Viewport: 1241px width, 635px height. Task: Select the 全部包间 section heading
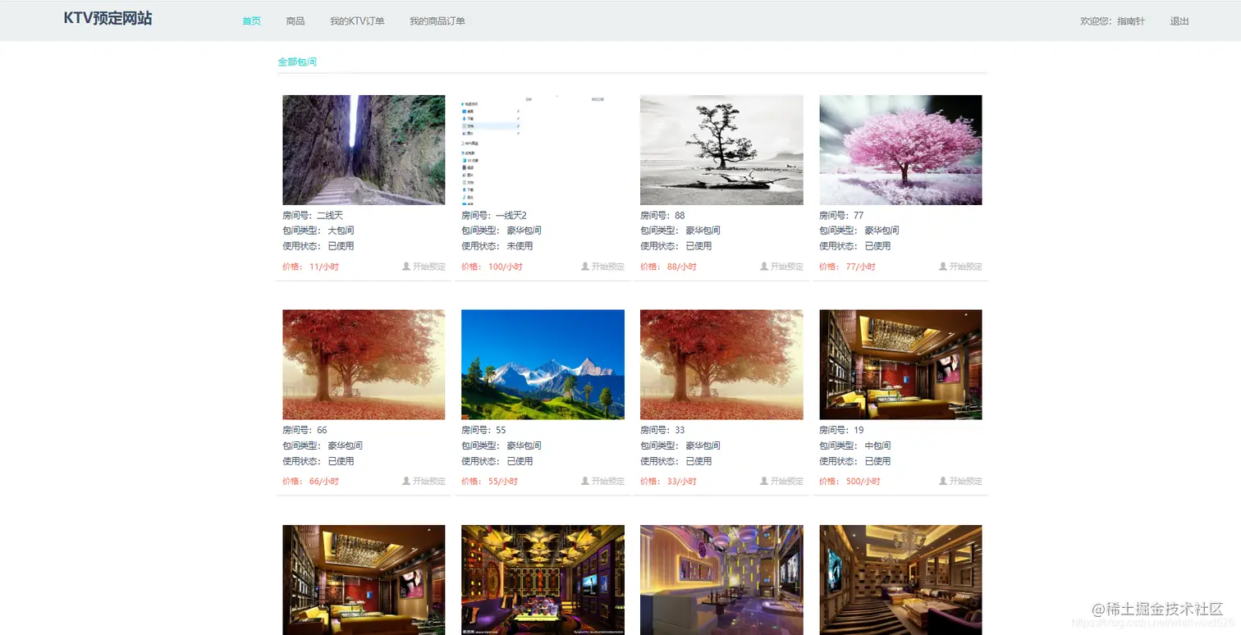(x=297, y=62)
